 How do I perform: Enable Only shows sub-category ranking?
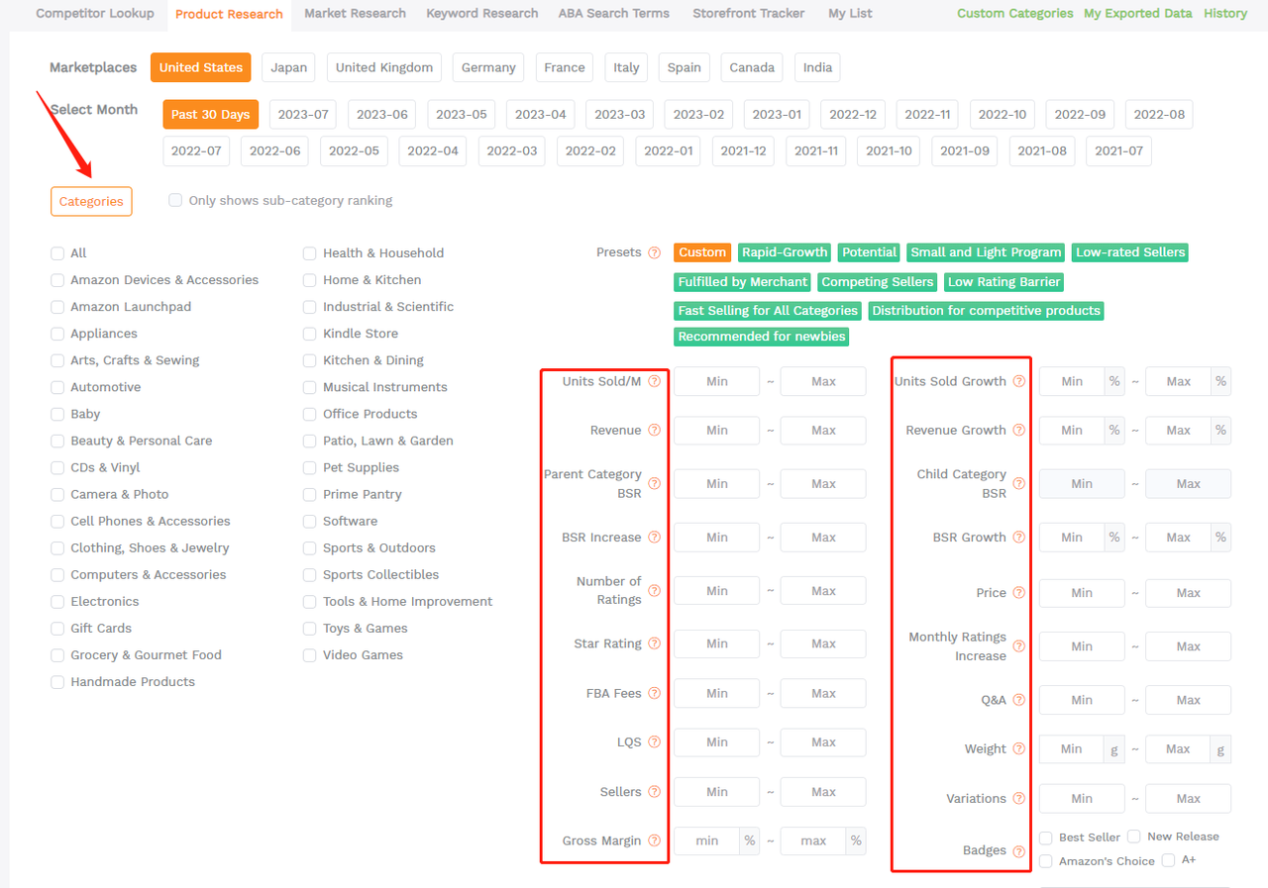[175, 200]
